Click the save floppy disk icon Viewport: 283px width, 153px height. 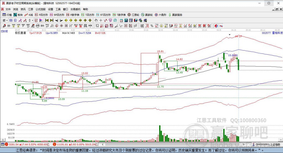tap(135, 20)
